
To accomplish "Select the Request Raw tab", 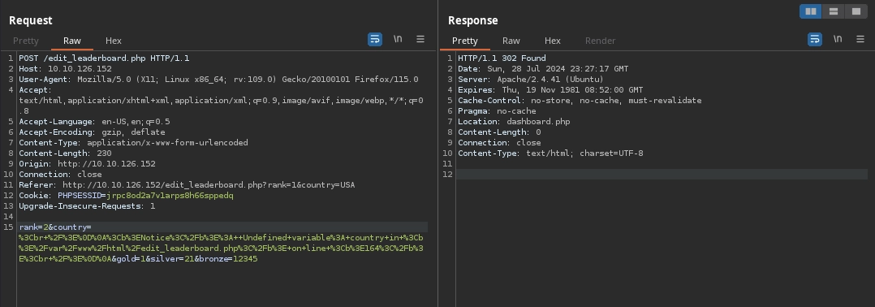I will pyautogui.click(x=72, y=41).
